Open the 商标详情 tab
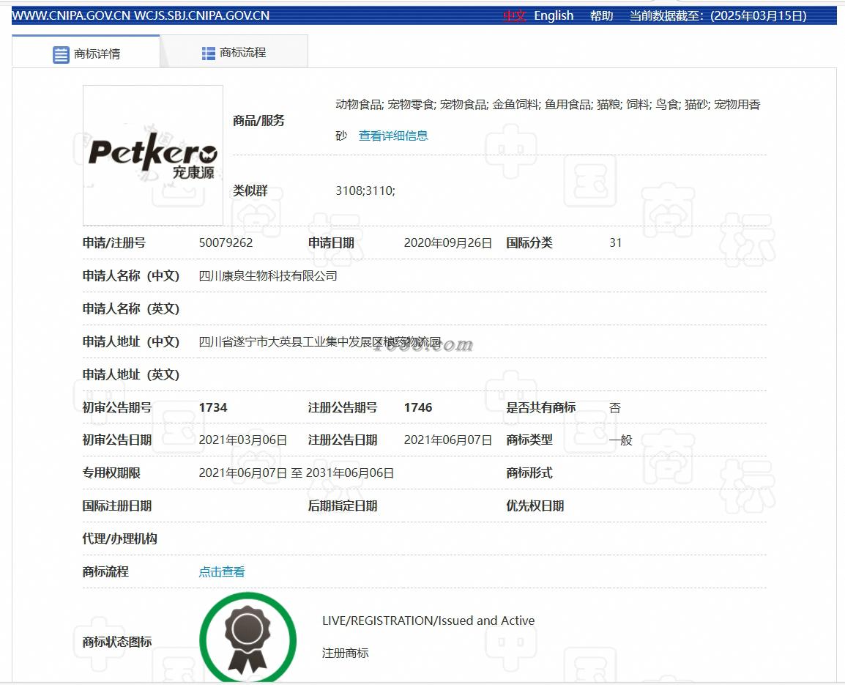Screen dimensions: 845x685 coord(86,52)
